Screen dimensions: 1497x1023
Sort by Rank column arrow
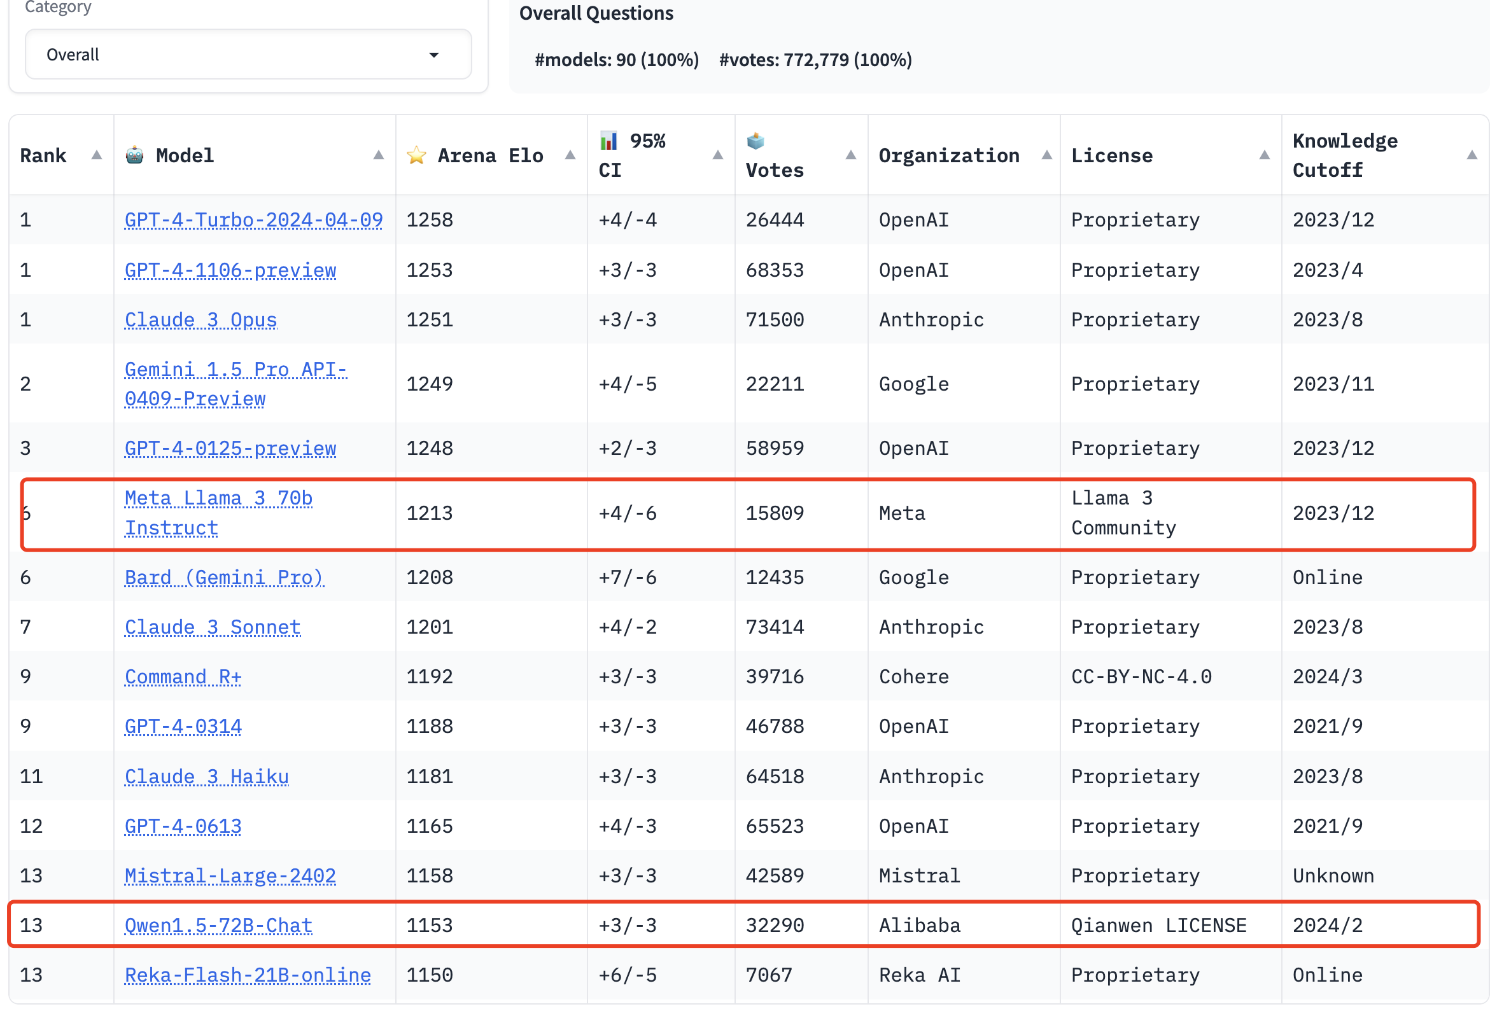(97, 155)
